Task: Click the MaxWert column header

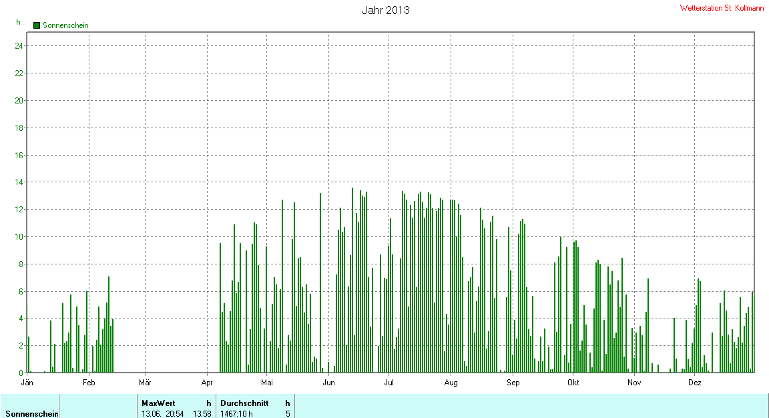Action: 158,403
